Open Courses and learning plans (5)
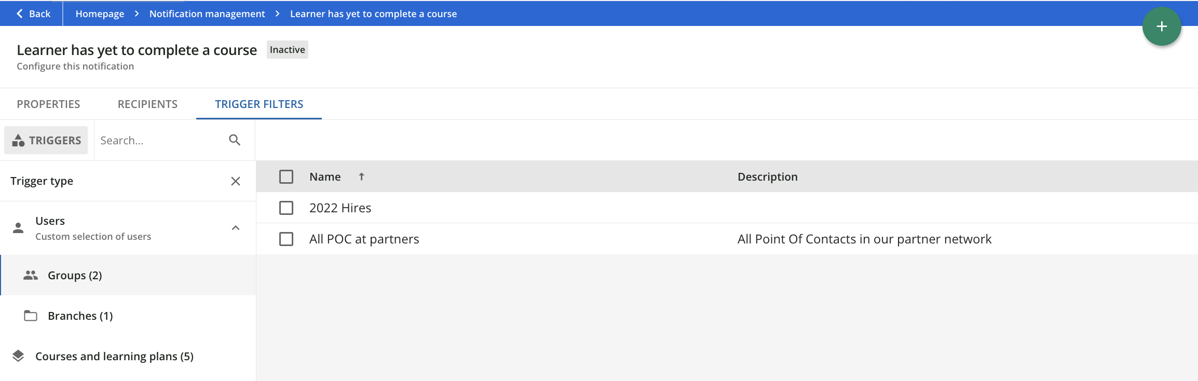This screenshot has width=1198, height=381. 128,356
